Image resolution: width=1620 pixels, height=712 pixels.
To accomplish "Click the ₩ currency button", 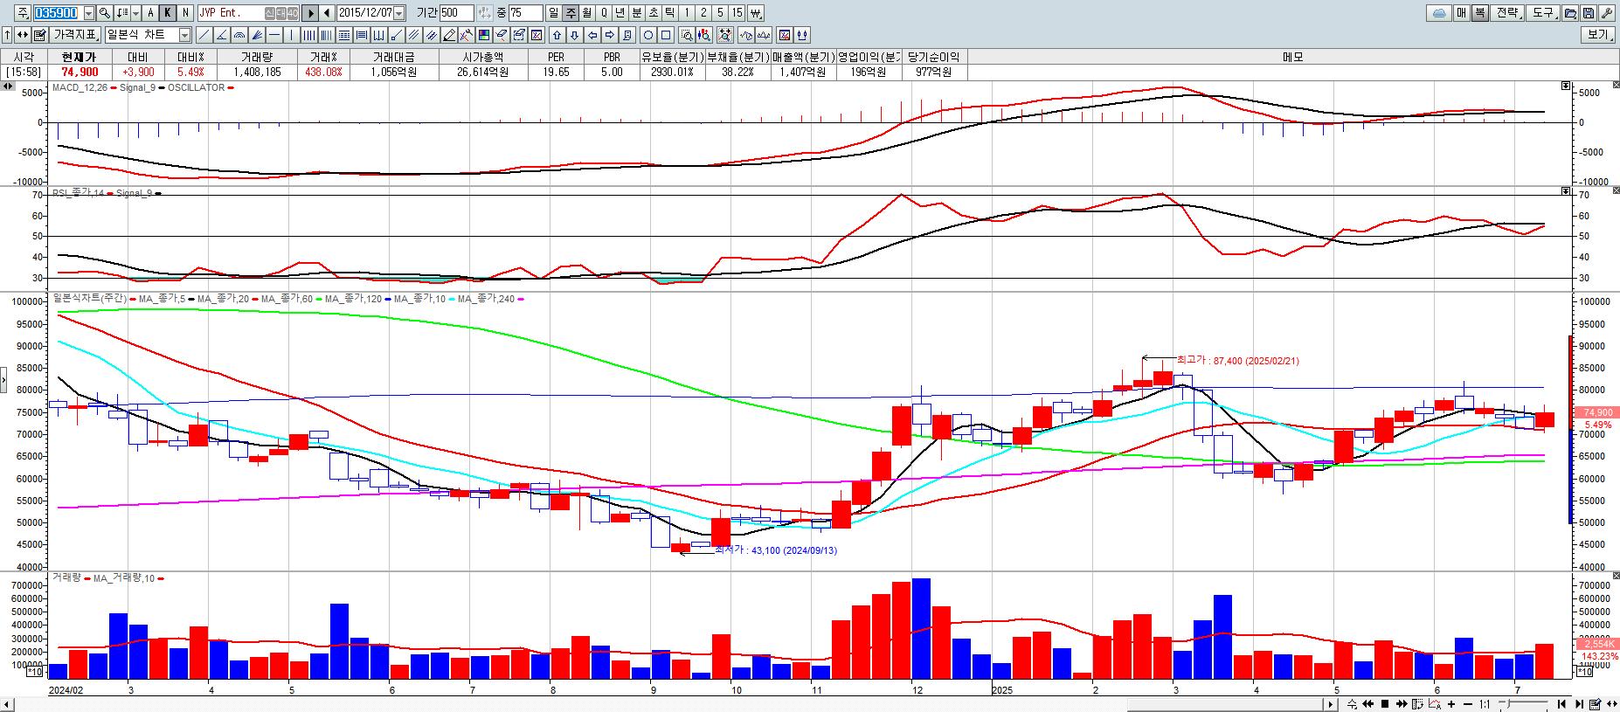I will pos(756,13).
